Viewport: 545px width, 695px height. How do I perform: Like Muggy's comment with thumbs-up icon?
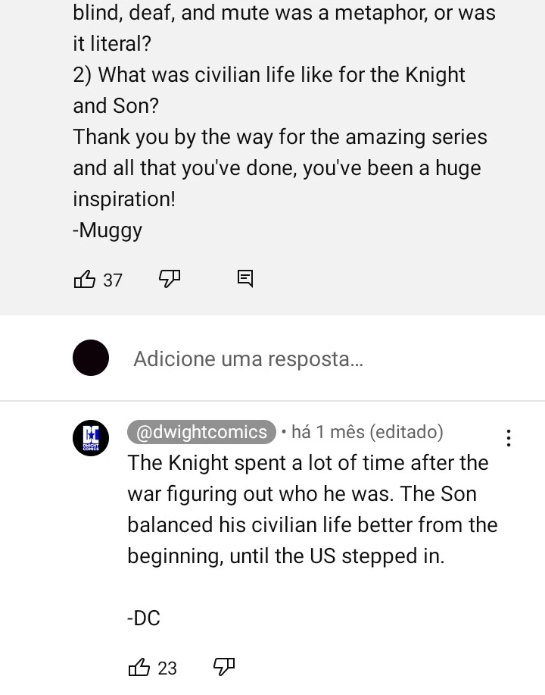(84, 280)
